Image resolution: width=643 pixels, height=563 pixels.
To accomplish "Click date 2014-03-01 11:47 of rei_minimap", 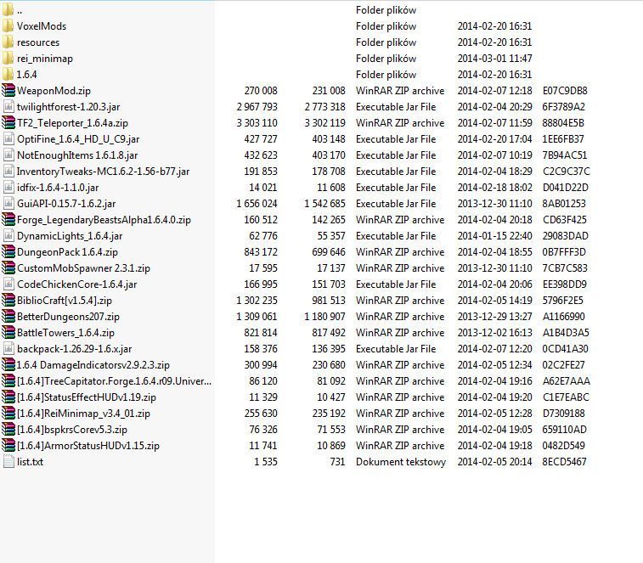I will coord(495,59).
